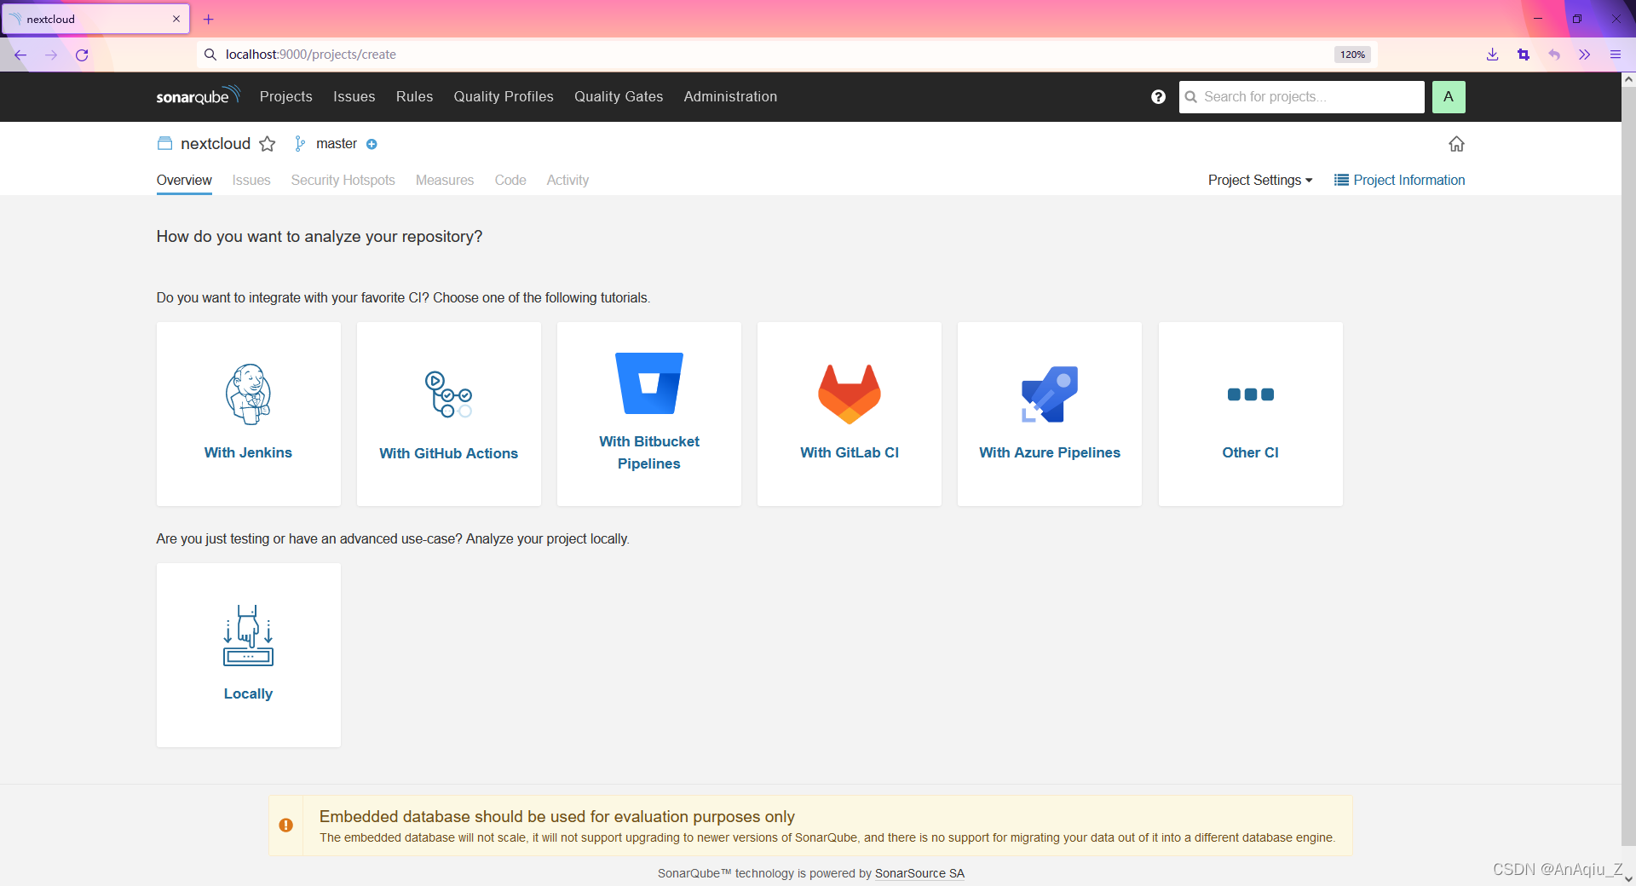Select the Code tab
Image resolution: width=1636 pixels, height=886 pixels.
[510, 180]
